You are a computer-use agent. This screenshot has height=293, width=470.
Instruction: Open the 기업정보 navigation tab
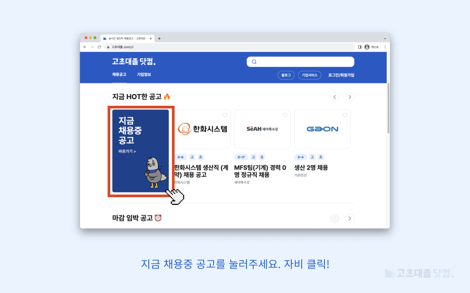pos(144,74)
